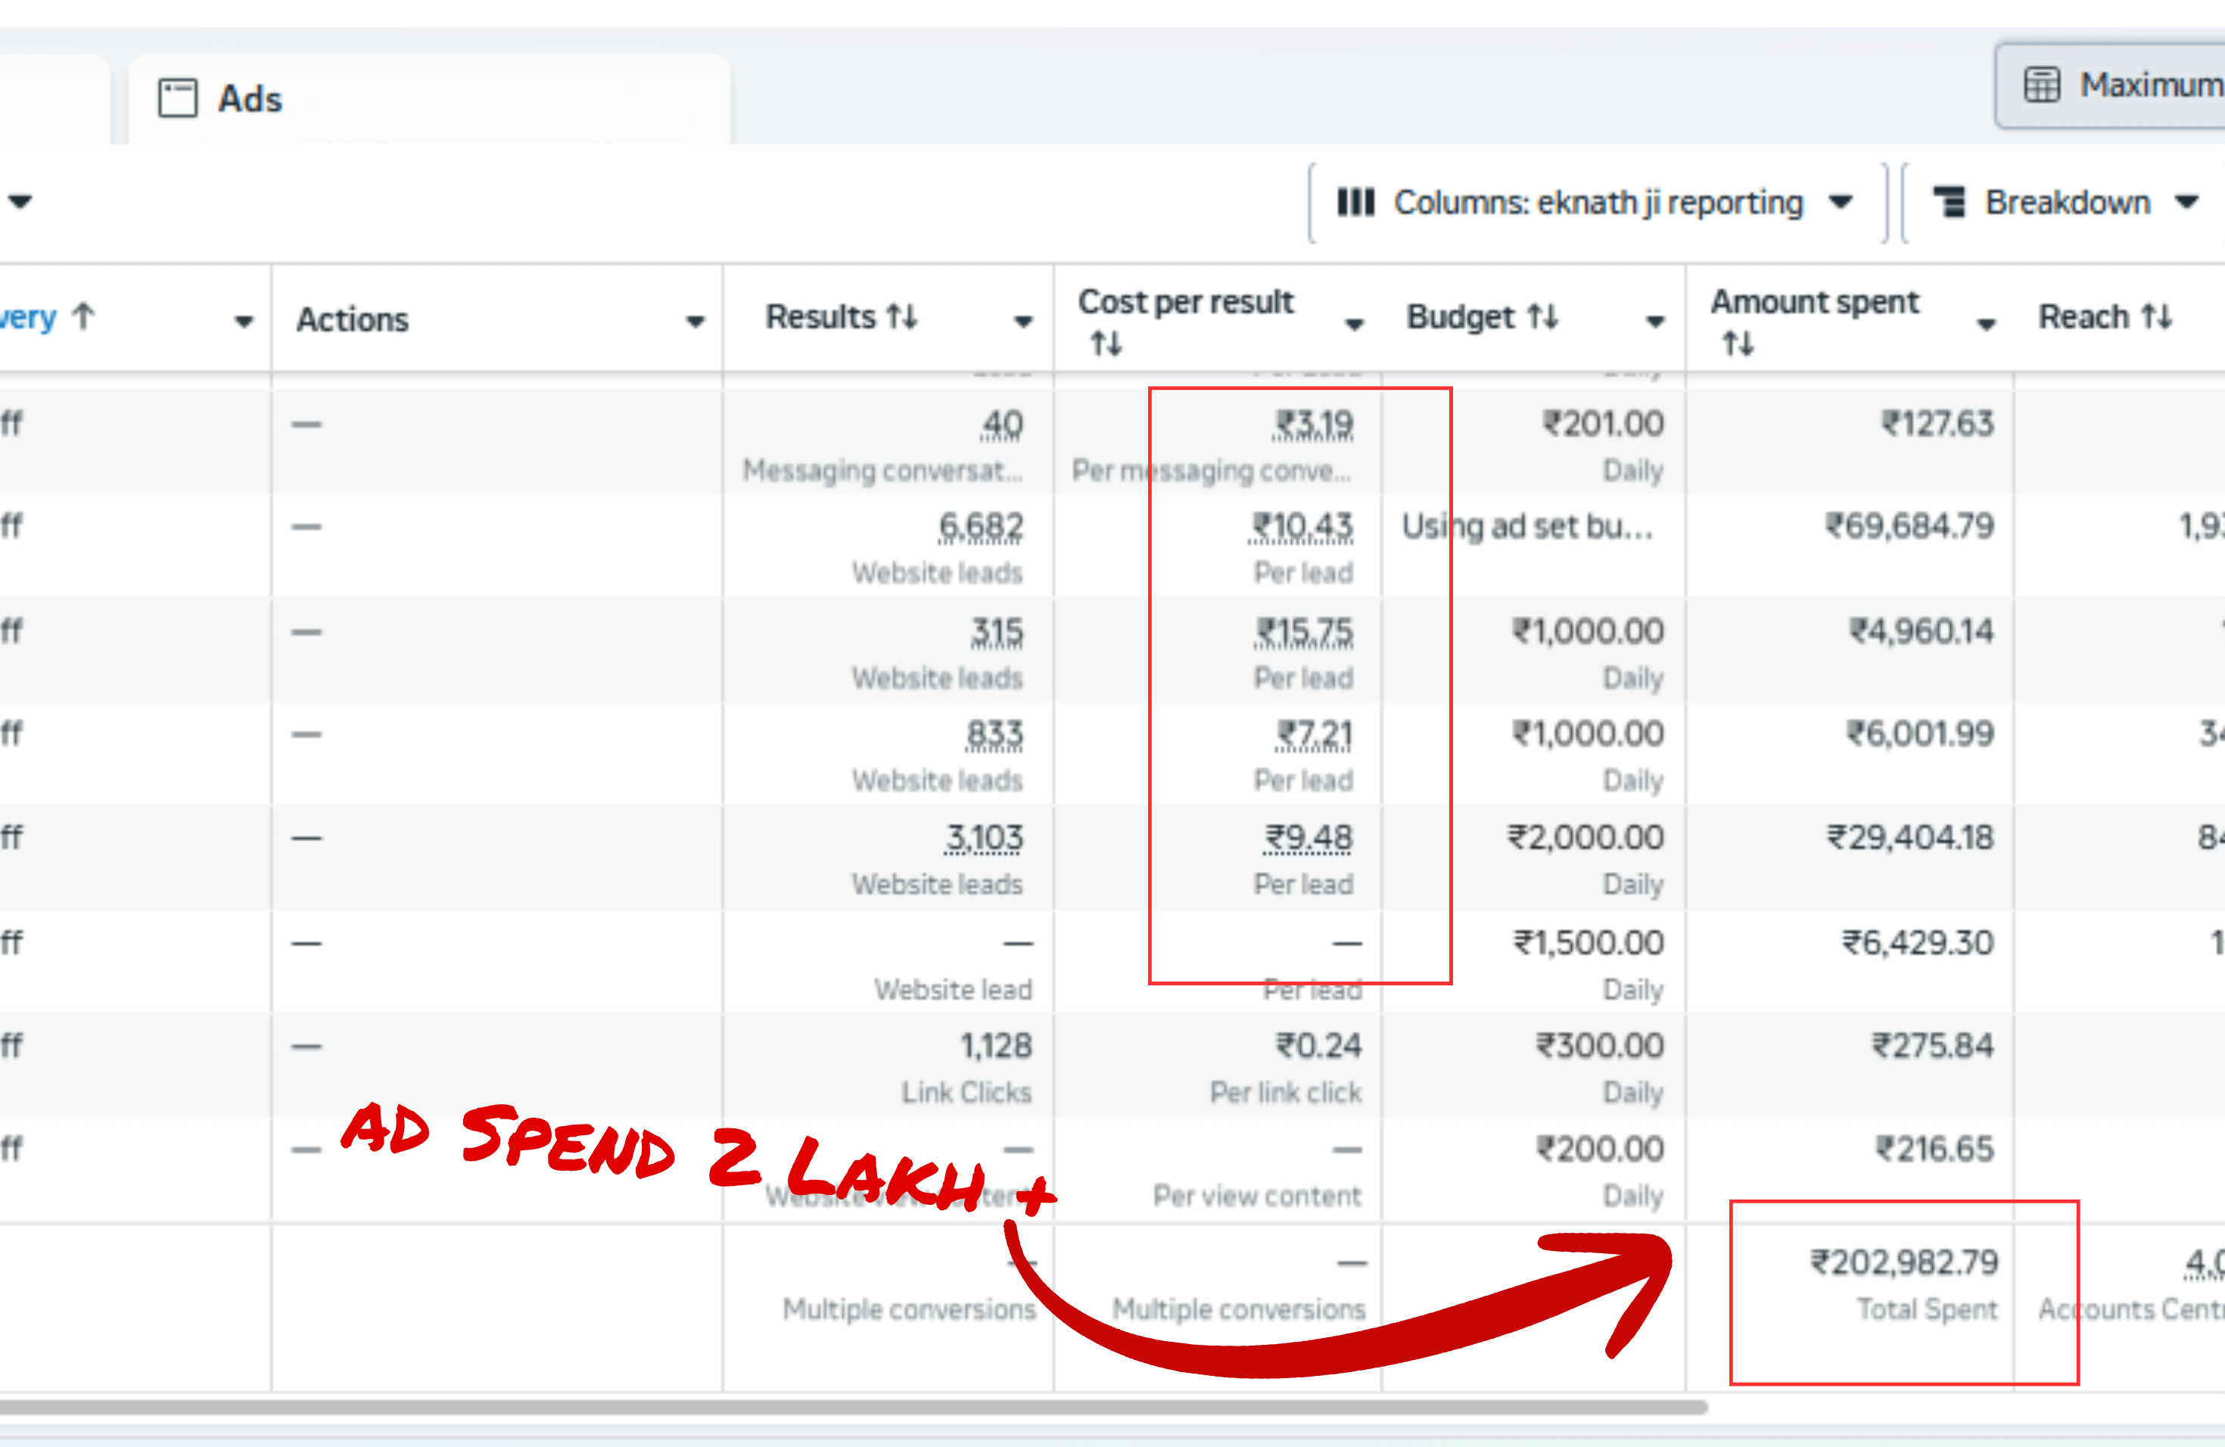Open Amount spent column options caret
This screenshot has width=2225, height=1447.
coord(1987,325)
